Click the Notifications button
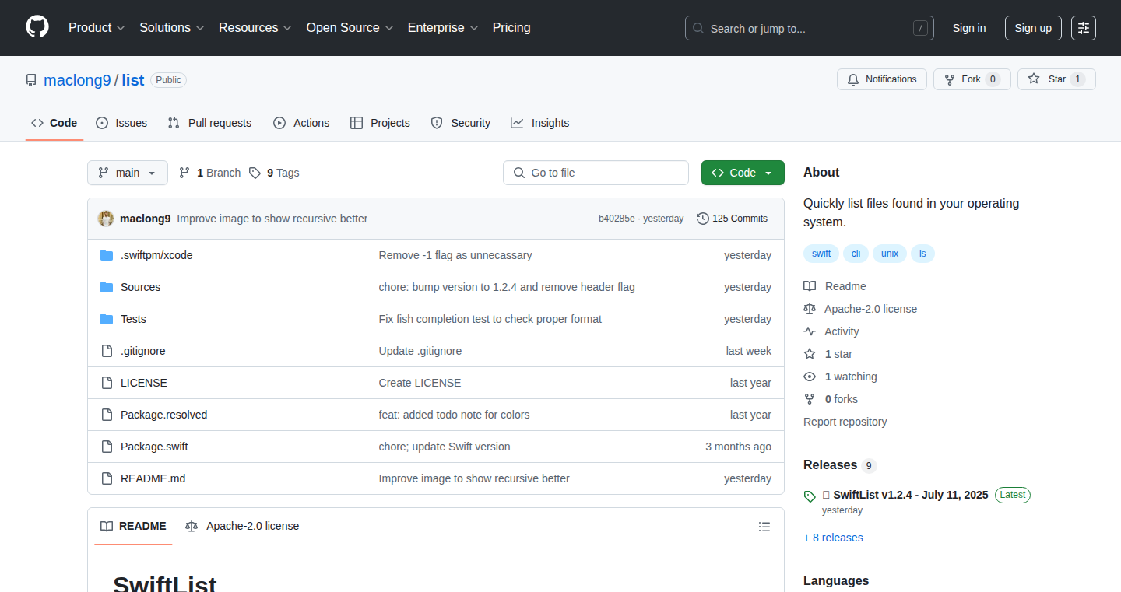Viewport: 1121px width, 592px height. 882,79
